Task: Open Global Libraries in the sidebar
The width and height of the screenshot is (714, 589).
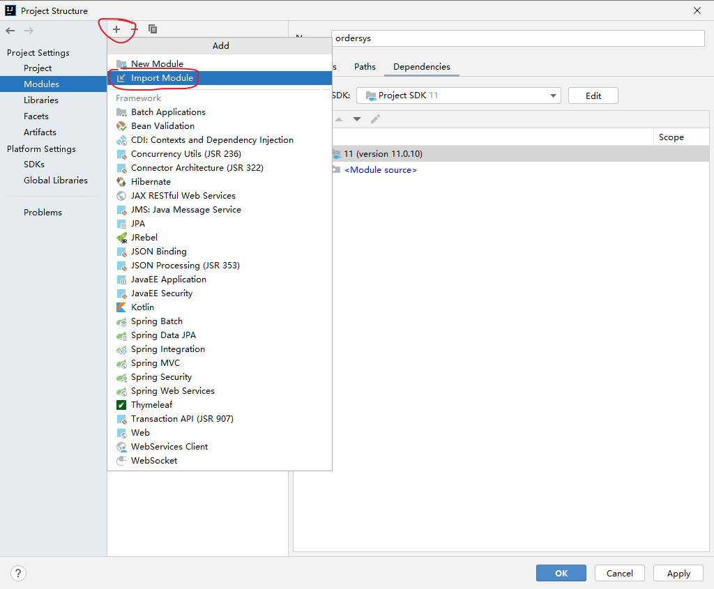Action: (53, 181)
